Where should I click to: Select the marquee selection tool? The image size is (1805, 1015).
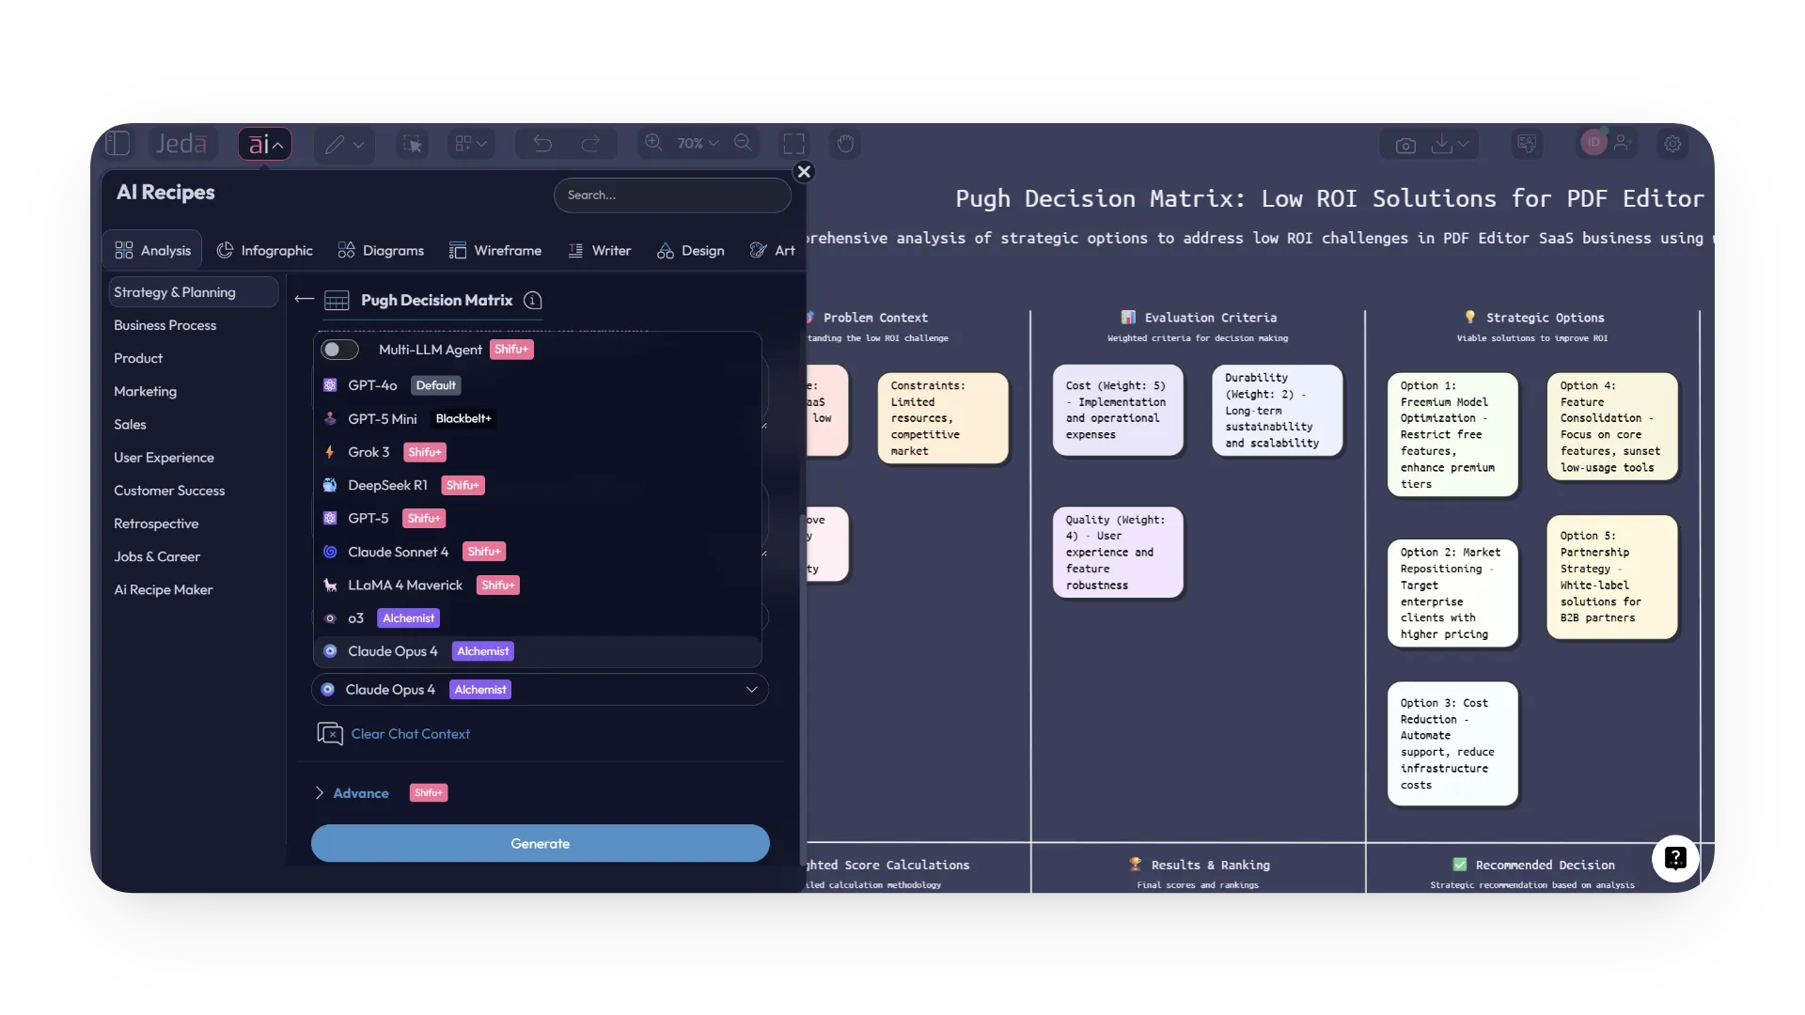[412, 143]
